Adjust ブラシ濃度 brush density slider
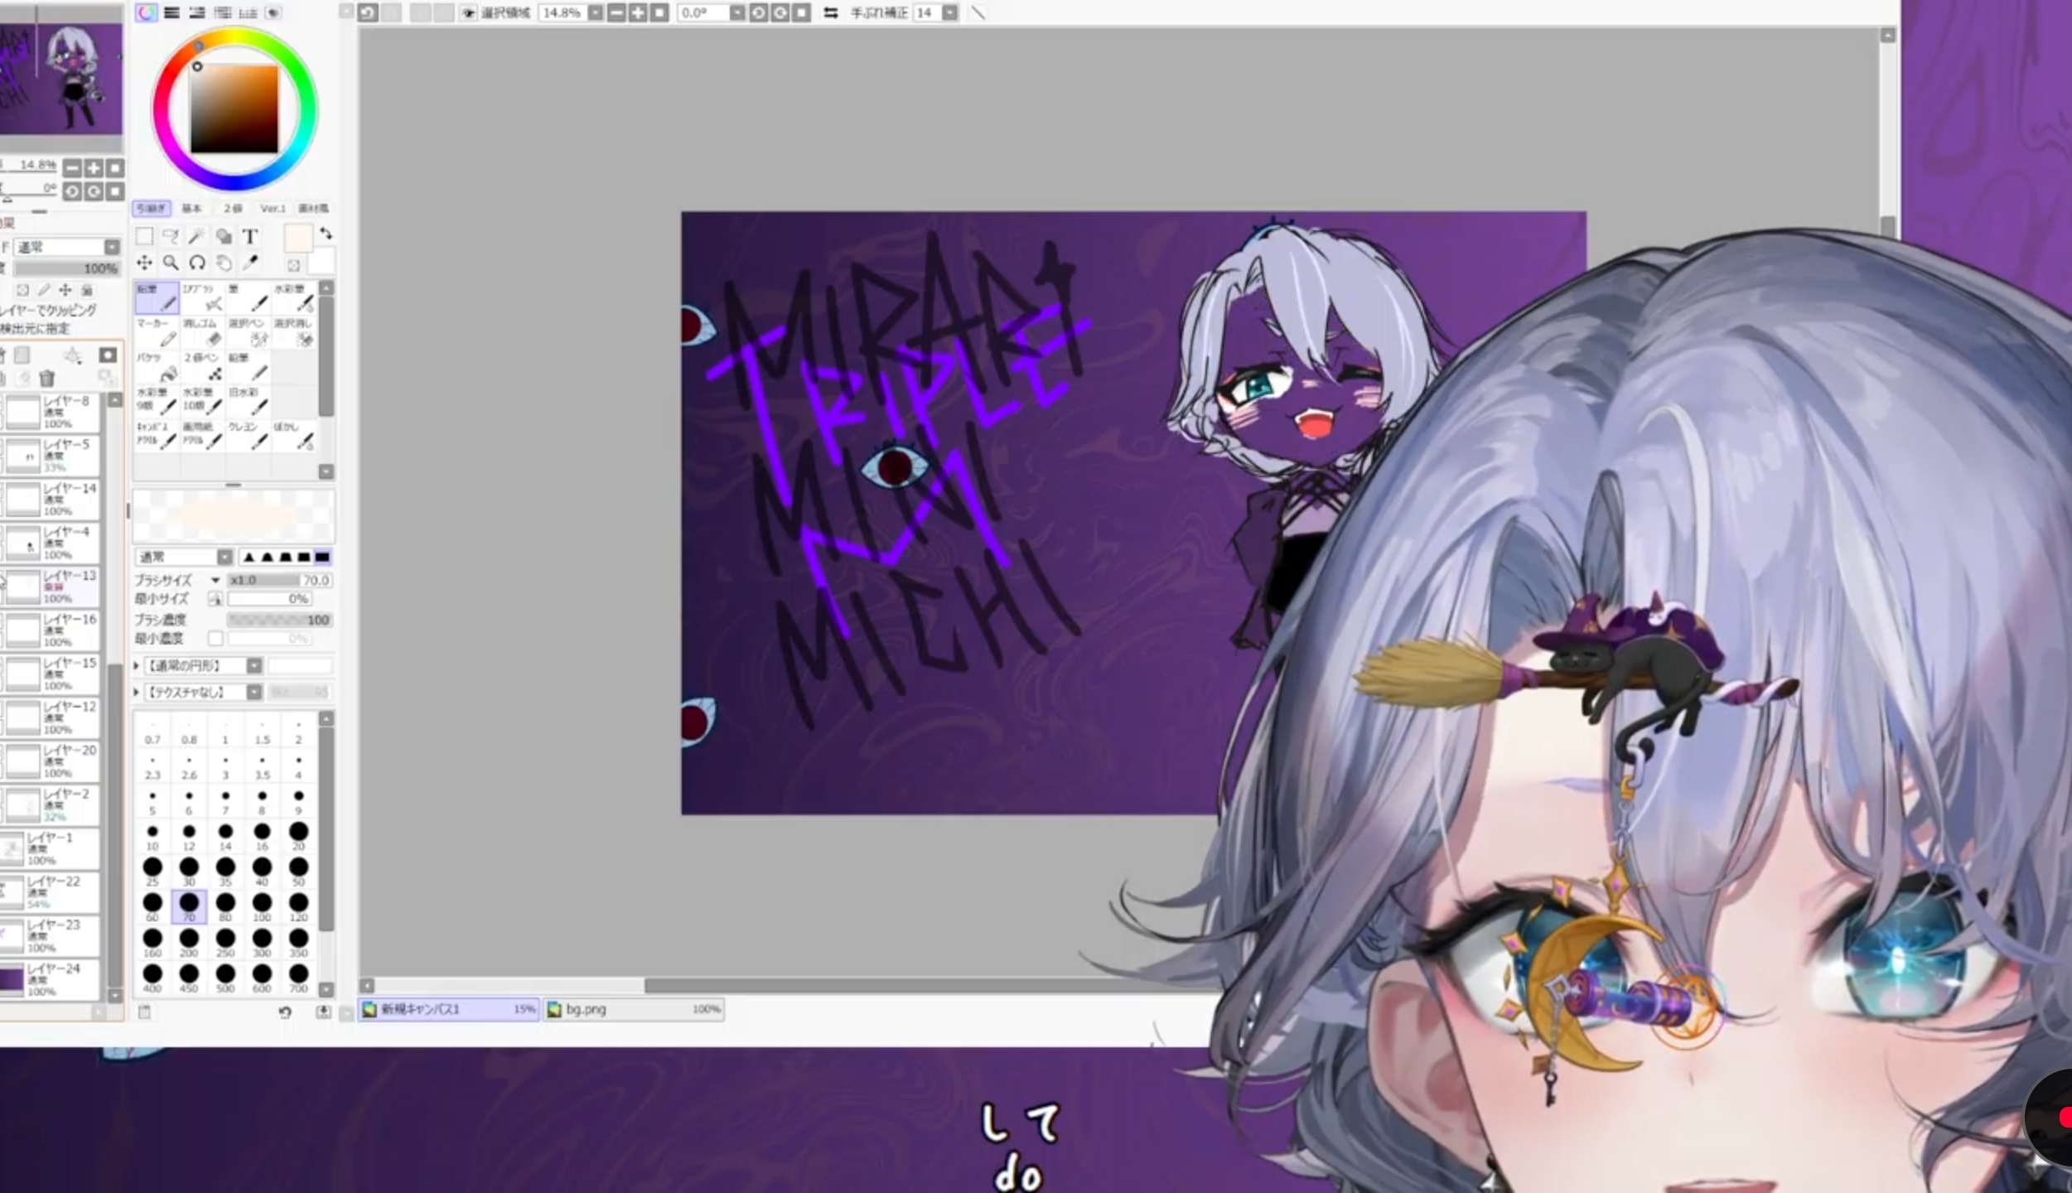Image resolution: width=2072 pixels, height=1193 pixels. (280, 620)
